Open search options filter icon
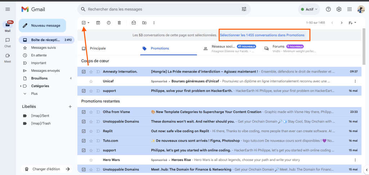The image size is (369, 175). 244,9
